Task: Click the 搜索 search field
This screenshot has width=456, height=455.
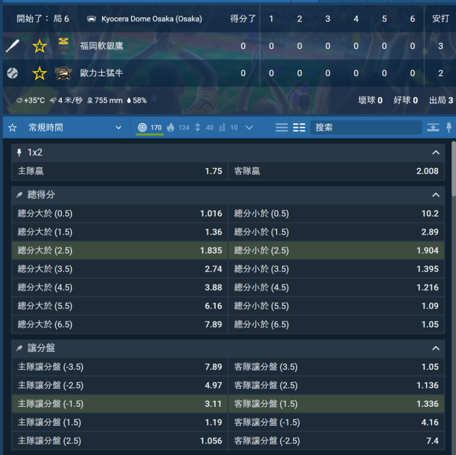Action: point(366,127)
